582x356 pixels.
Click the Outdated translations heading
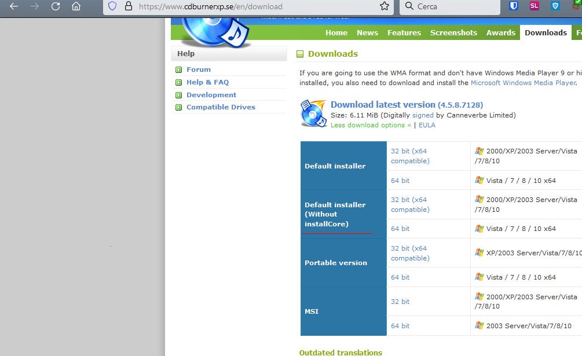341,353
